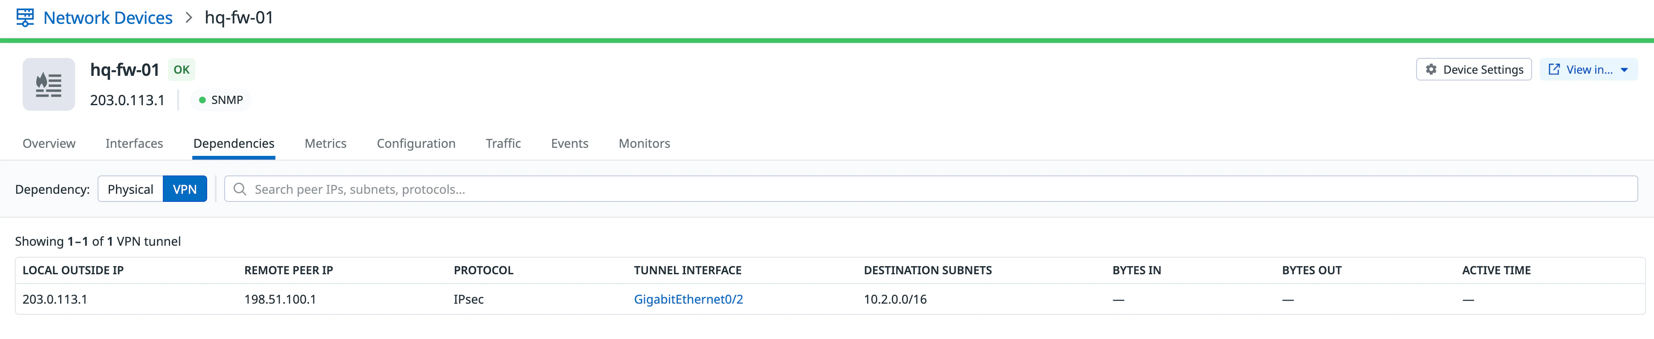The height and width of the screenshot is (339, 1654).
Task: Click the green SNMP status dot
Action: [202, 100]
